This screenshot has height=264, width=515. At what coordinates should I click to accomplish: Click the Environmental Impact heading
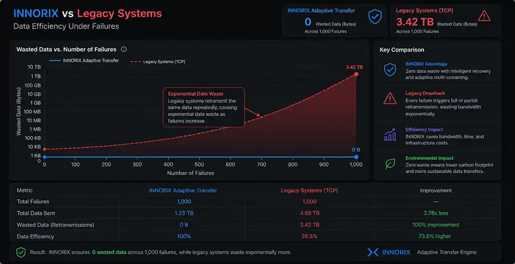pos(429,158)
